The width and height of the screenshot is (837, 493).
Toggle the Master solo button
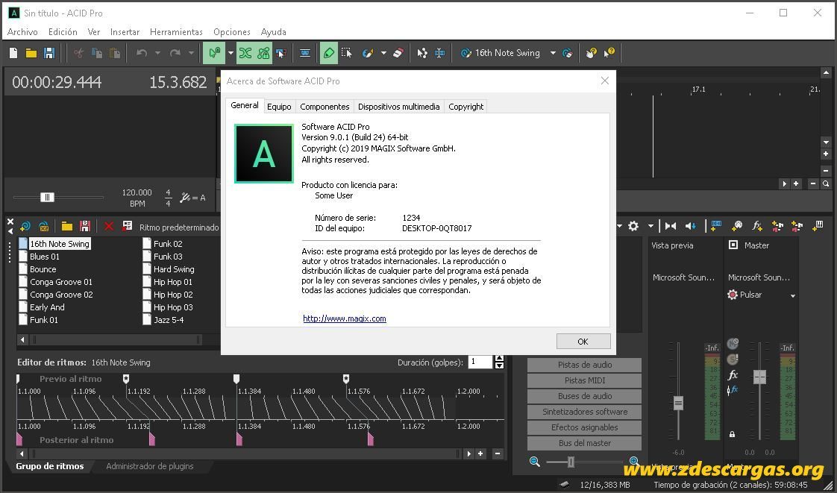click(733, 359)
